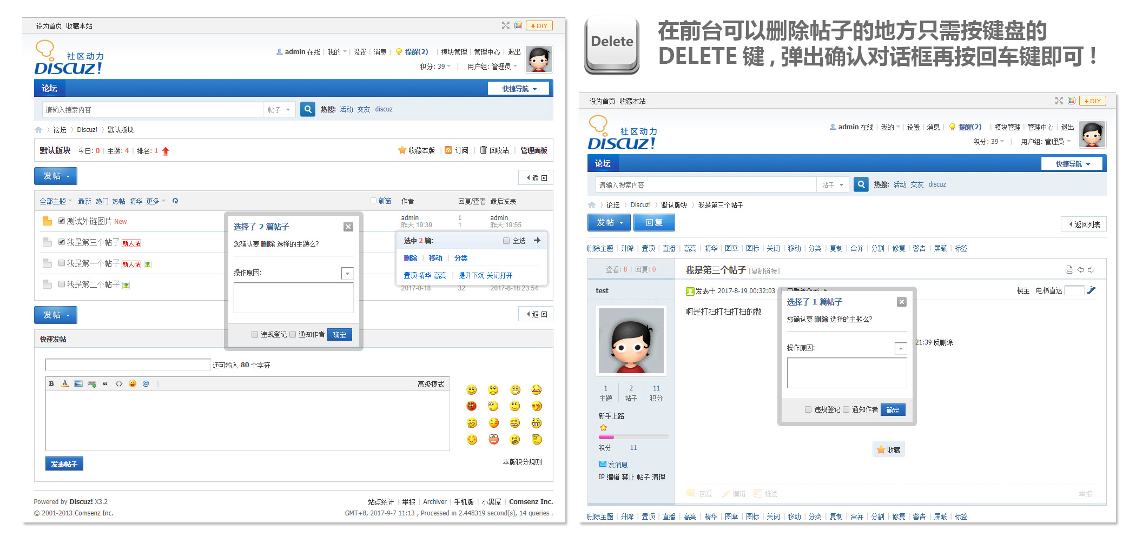Check the 我是第一个帖子 thread checkbox
This screenshot has width=1136, height=543.
pos(62,263)
